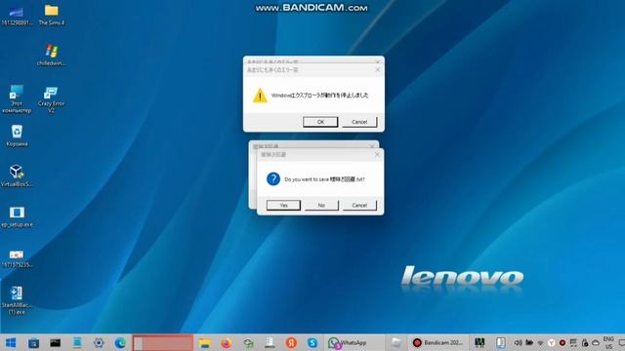Click the blue question mark icon

273,179
